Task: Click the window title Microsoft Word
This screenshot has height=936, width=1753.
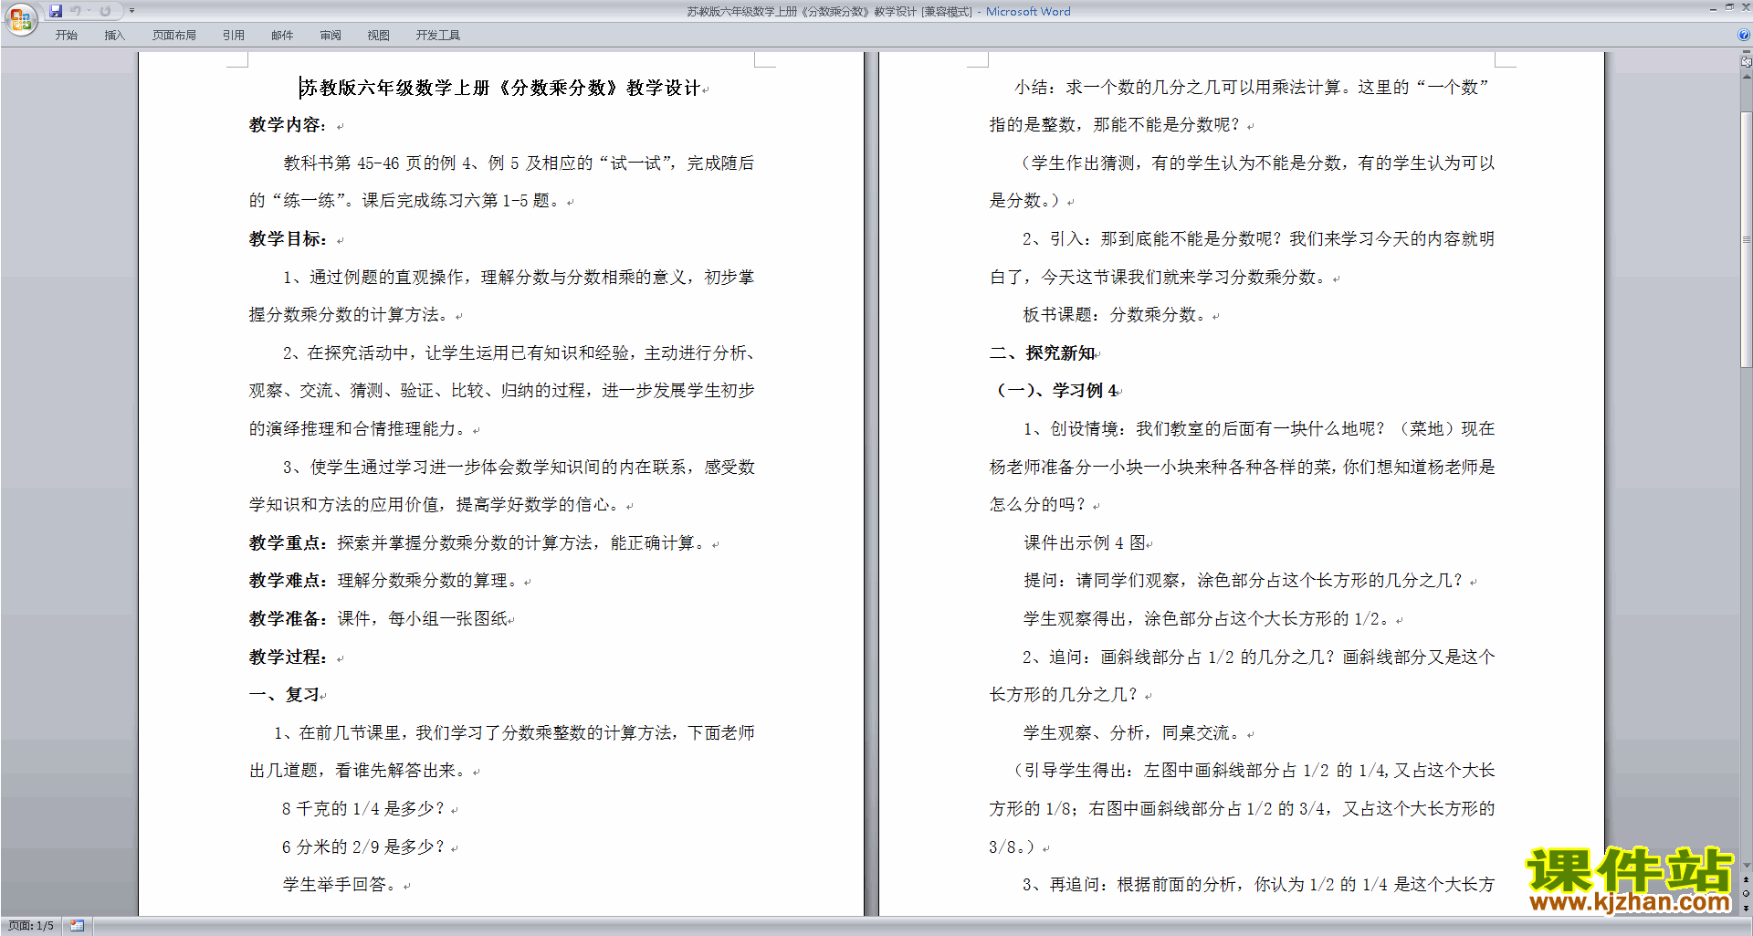Action: [1028, 12]
